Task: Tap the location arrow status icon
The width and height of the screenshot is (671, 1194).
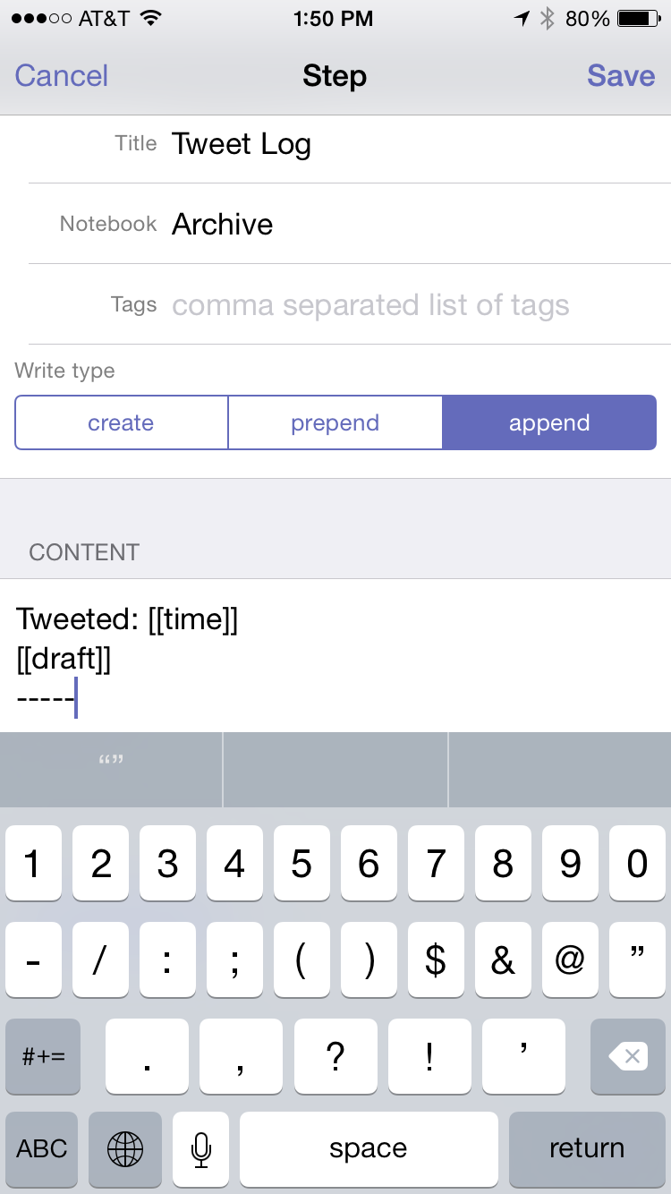Action: pos(521,19)
